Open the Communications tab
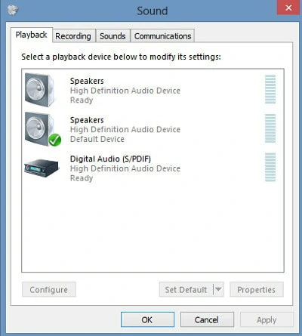This screenshot has width=302, height=336. [162, 36]
